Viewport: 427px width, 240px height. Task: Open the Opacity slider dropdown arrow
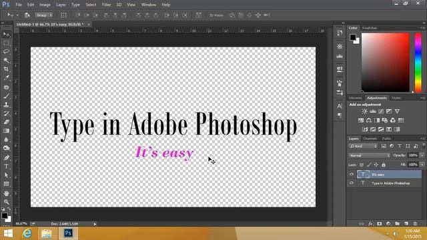pyautogui.click(x=422, y=155)
